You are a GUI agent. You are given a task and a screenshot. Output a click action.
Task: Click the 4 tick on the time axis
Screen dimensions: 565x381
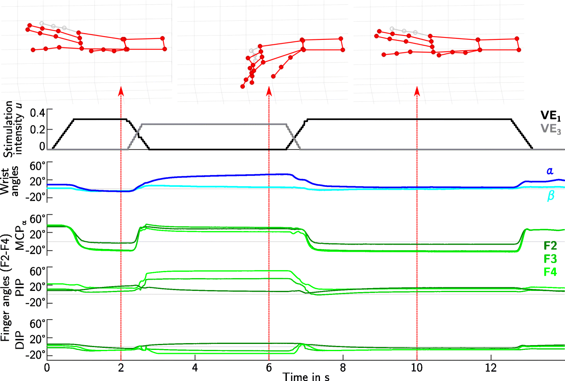pyautogui.click(x=195, y=367)
